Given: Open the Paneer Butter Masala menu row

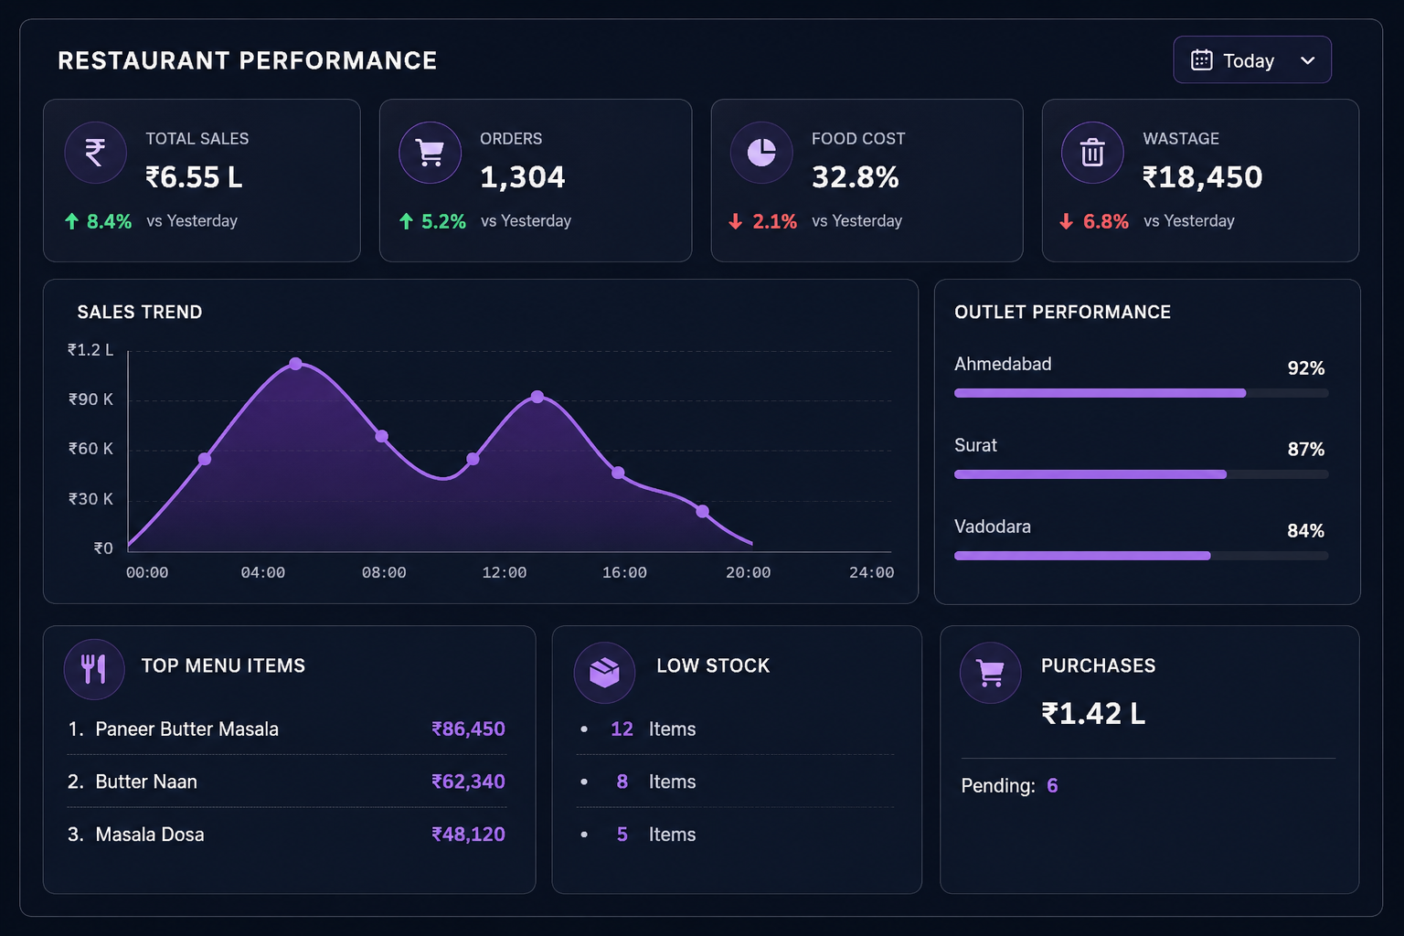Looking at the screenshot, I should [x=286, y=729].
